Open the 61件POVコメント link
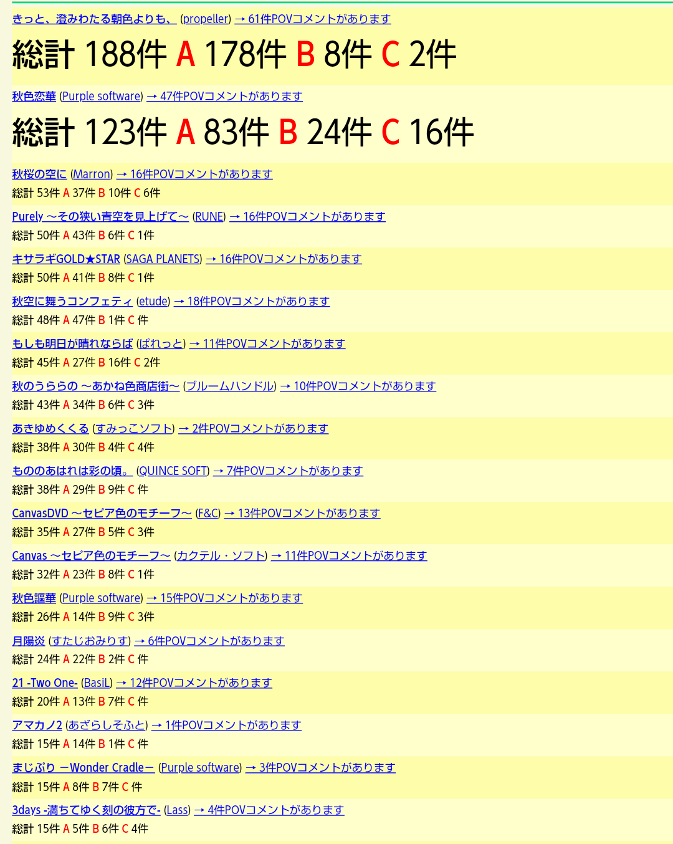673x844 pixels. [312, 19]
